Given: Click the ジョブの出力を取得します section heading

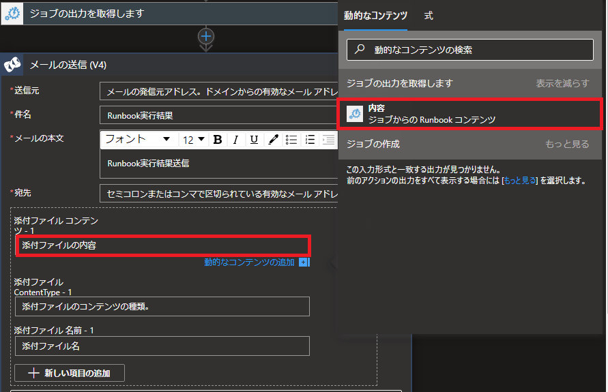Looking at the screenshot, I should coord(399,83).
